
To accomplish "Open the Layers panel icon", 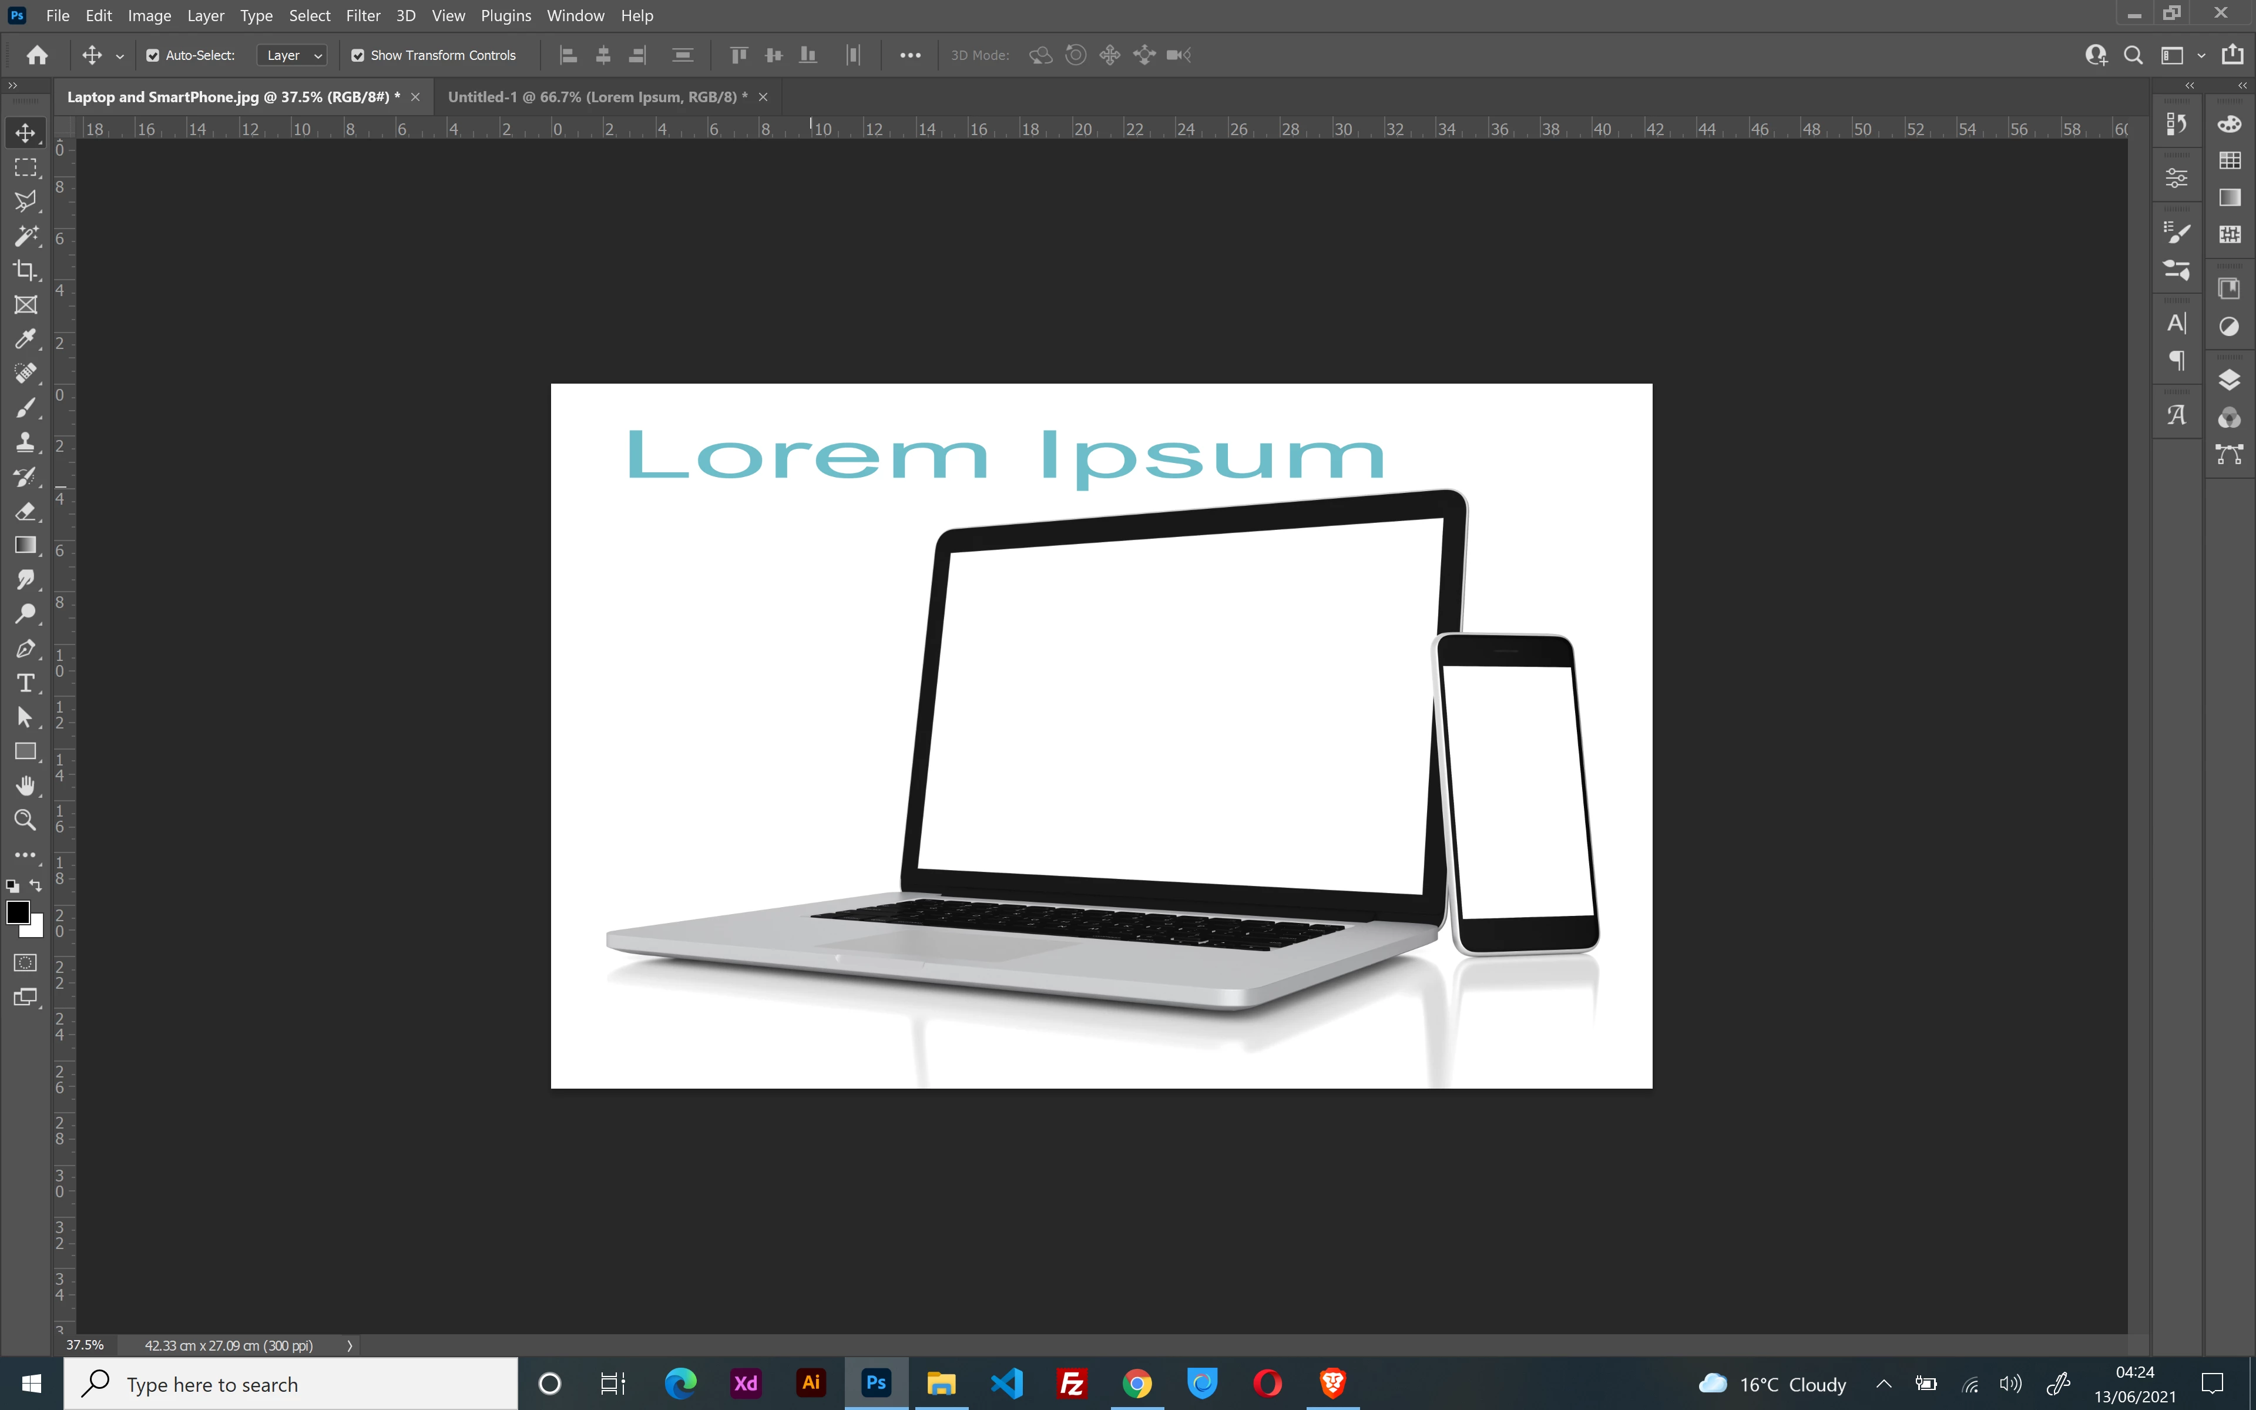I will click(2229, 381).
